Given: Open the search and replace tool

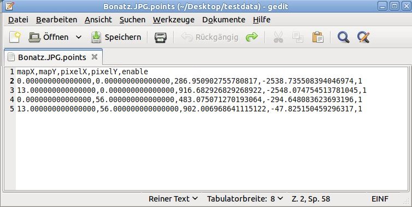Looking at the screenshot, I should click(363, 37).
